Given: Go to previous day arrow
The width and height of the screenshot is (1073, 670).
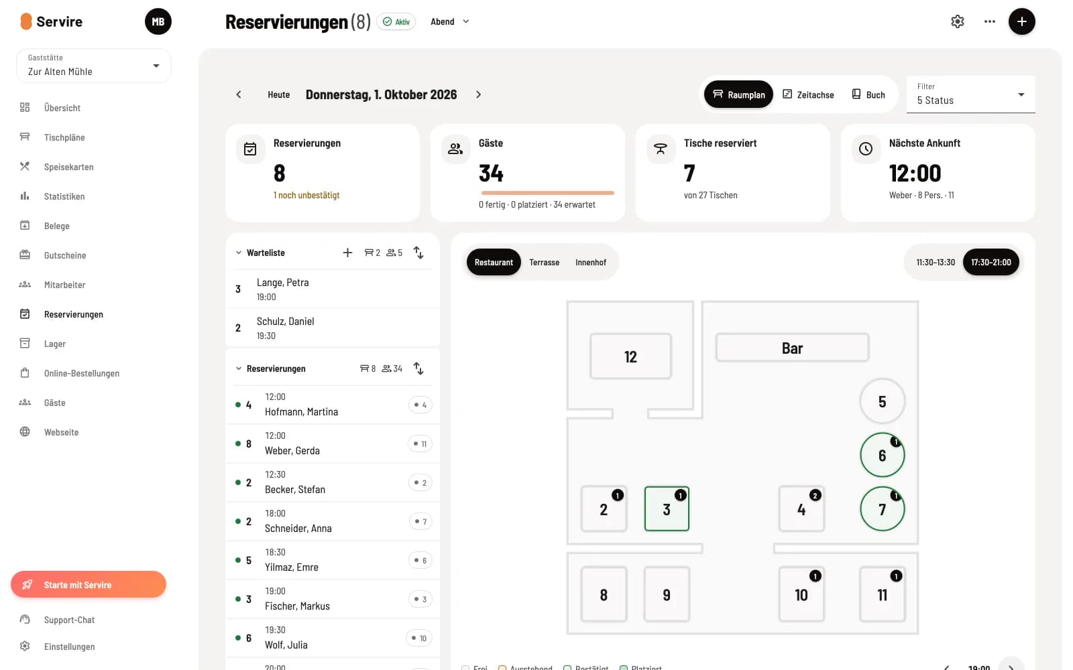Looking at the screenshot, I should [x=239, y=94].
